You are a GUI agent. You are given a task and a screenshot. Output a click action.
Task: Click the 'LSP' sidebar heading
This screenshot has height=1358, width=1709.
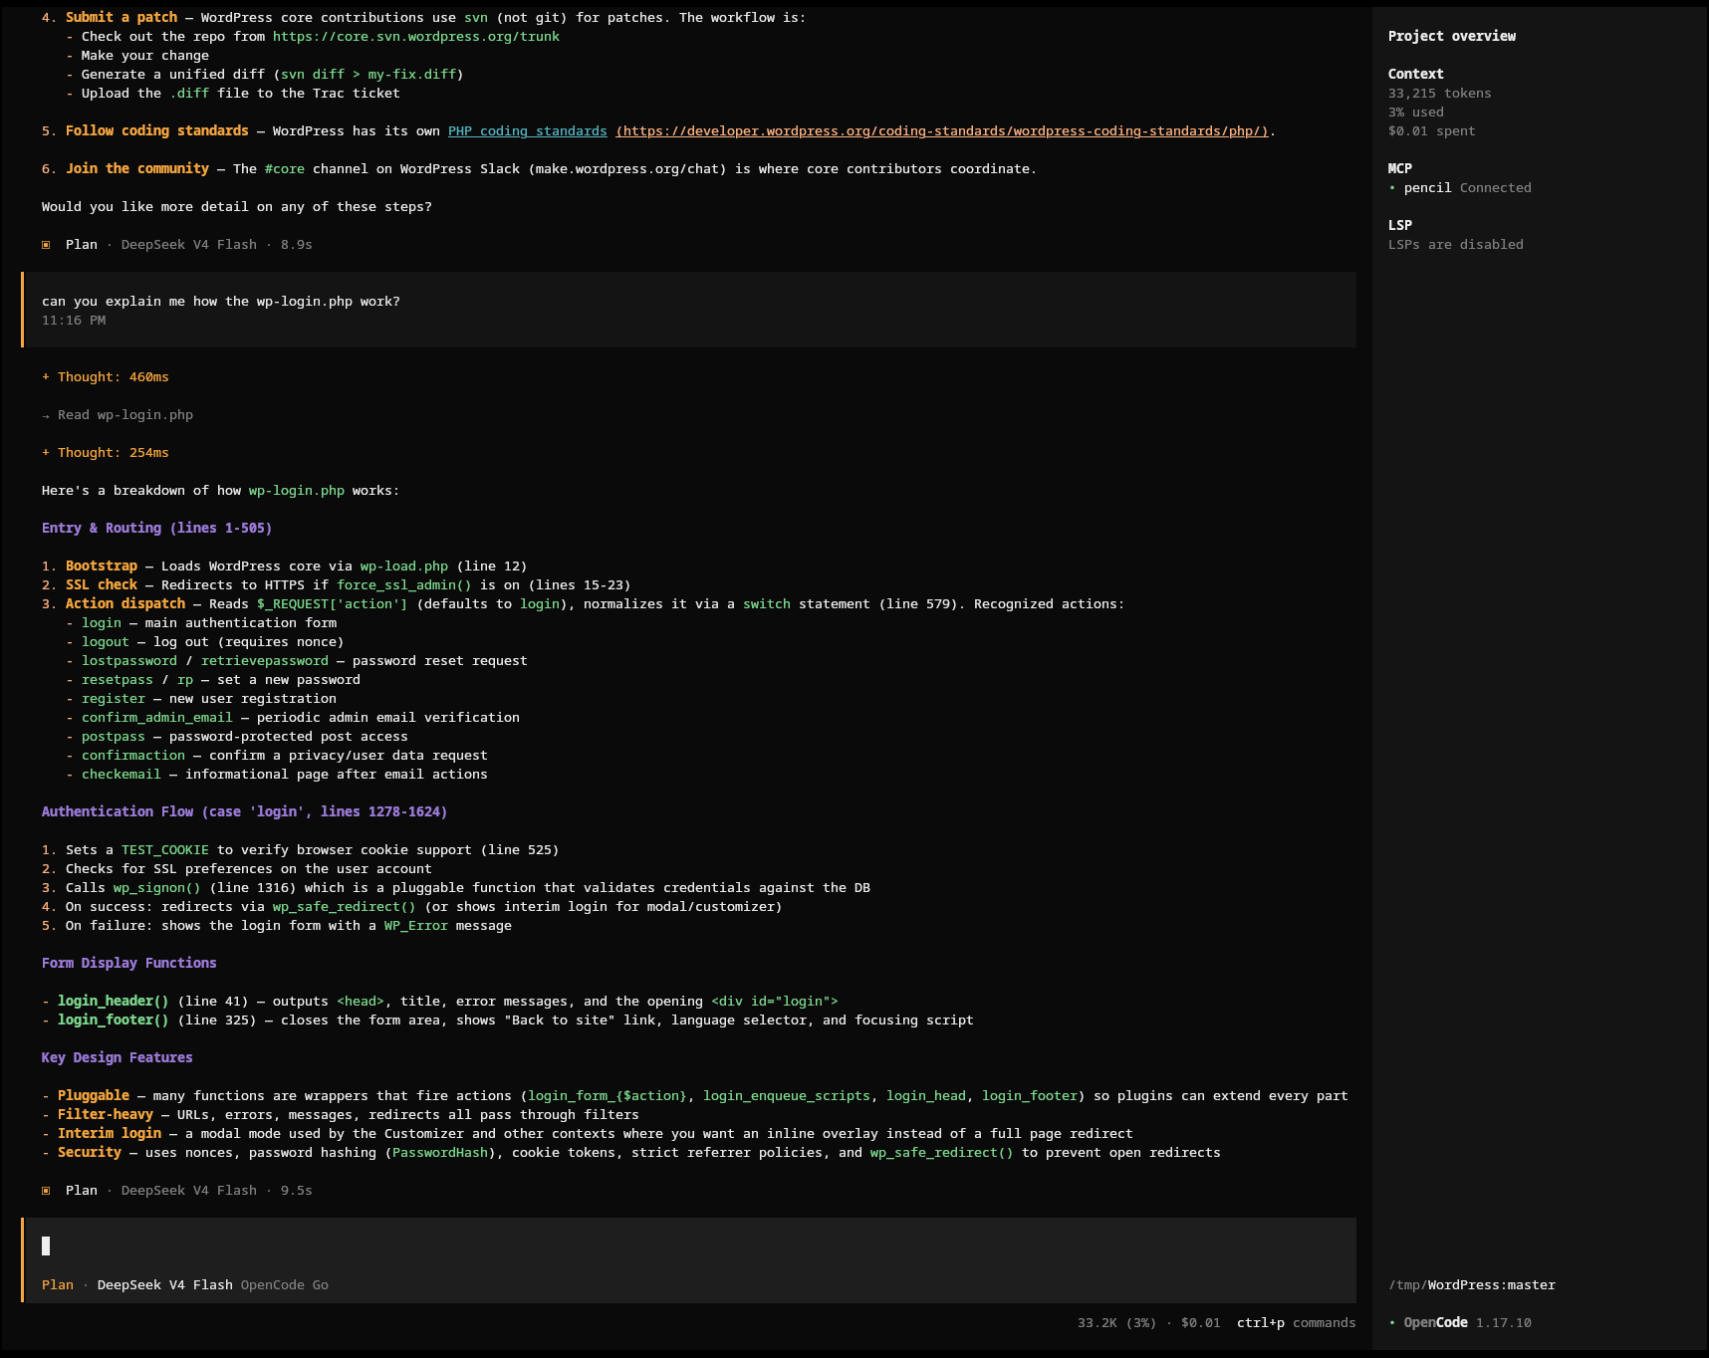coord(1400,226)
